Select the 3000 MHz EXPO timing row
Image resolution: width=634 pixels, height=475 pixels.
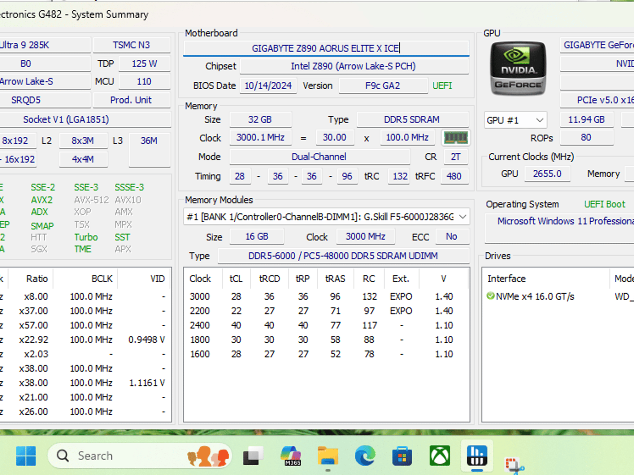pyautogui.click(x=326, y=296)
